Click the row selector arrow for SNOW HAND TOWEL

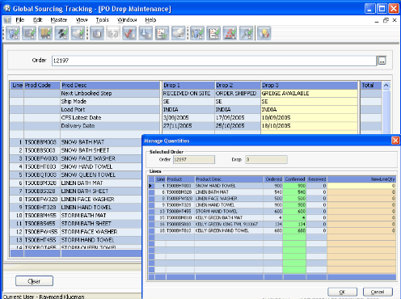[x=151, y=186]
